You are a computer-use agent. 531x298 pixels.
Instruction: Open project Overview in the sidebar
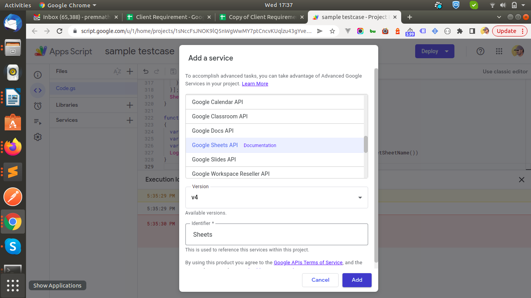[x=38, y=75]
